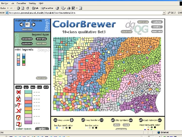The image size is (182, 137).
Task: Click the red color swatch in legend
Action: coord(28,102)
